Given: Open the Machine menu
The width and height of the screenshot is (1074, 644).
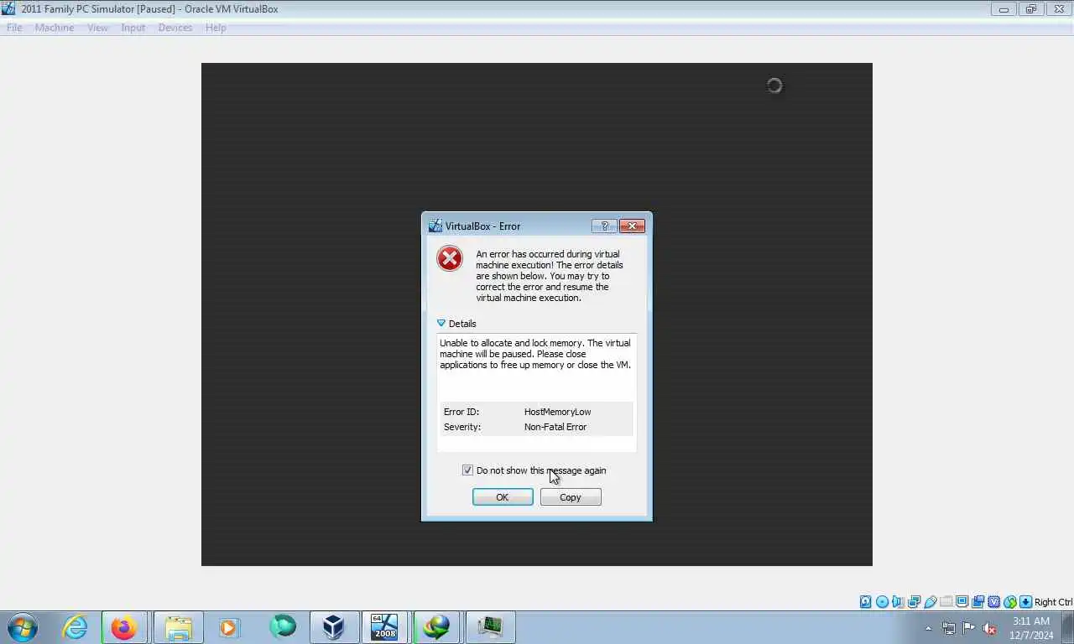Looking at the screenshot, I should [x=55, y=28].
